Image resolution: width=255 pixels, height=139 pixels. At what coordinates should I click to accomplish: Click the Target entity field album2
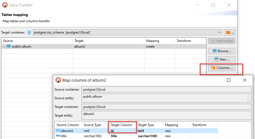[x=166, y=115]
